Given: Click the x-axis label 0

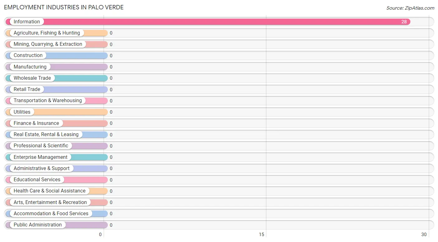Looking at the screenshot, I should click(x=100, y=235).
